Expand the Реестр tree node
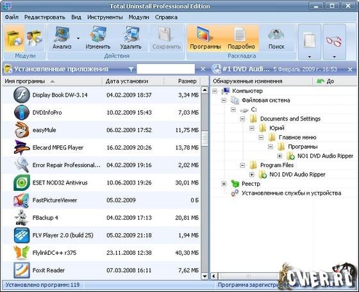This screenshot has height=292, width=359. [224, 184]
